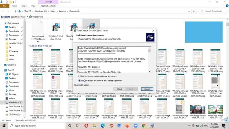Image resolution: width=229 pixels, height=129 pixels.
Task: Select Documents under Quick access
Action: coord(14,35)
